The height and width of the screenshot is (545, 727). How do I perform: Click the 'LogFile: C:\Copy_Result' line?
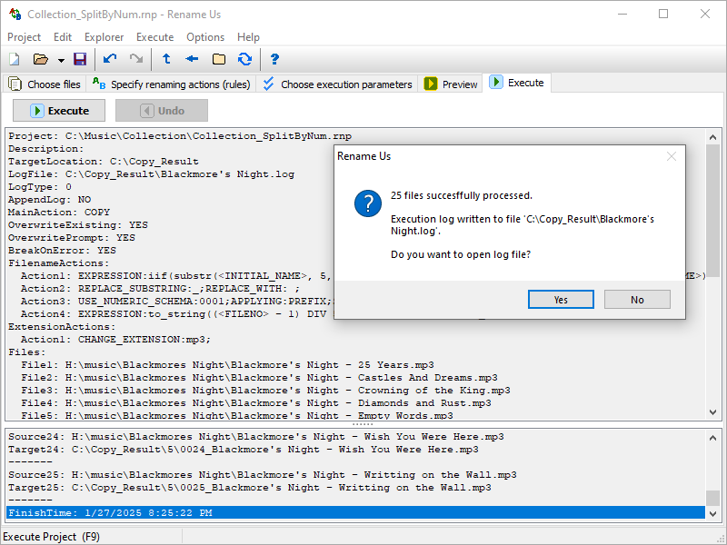click(151, 174)
